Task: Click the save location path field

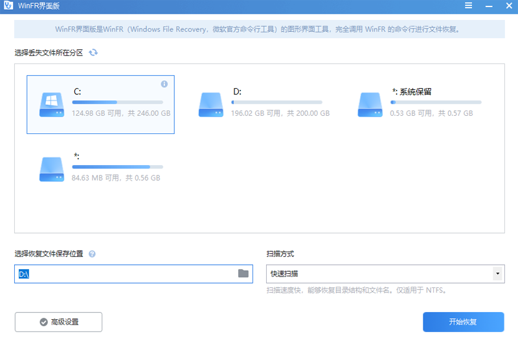Action: point(133,274)
